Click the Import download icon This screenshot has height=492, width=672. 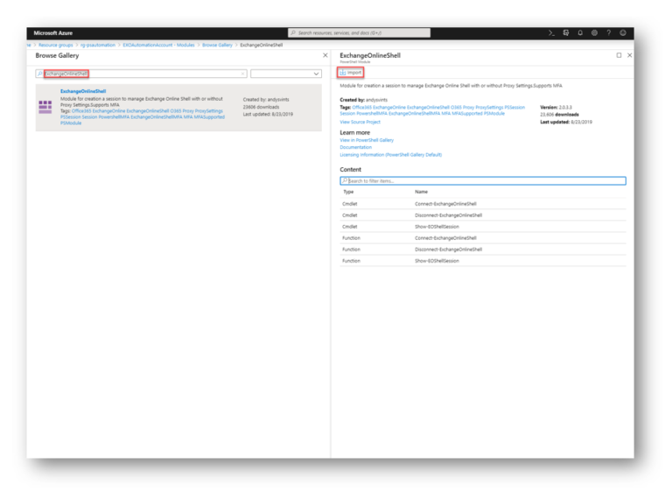pyautogui.click(x=343, y=73)
